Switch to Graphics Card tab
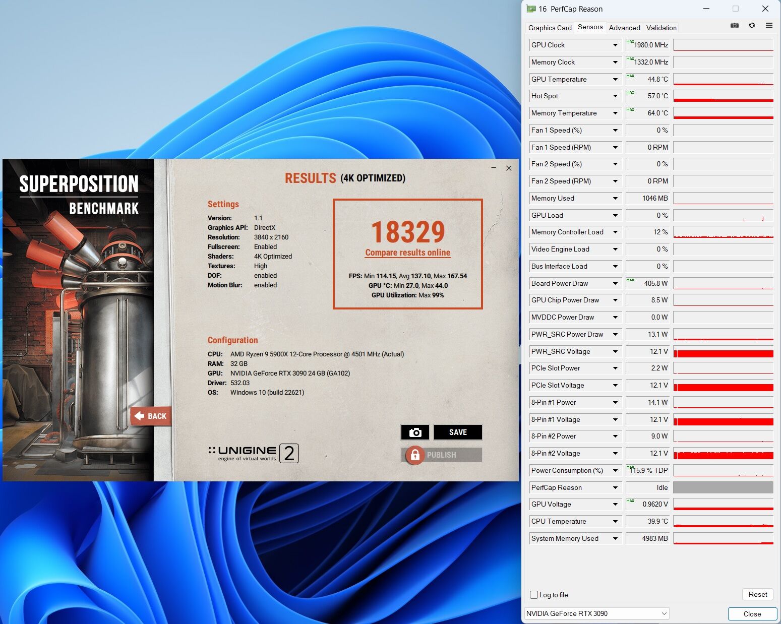Screen dimensions: 781x624 coord(550,28)
